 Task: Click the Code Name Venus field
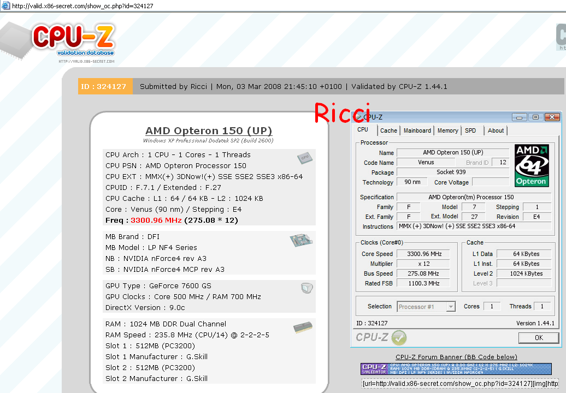pyautogui.click(x=426, y=162)
